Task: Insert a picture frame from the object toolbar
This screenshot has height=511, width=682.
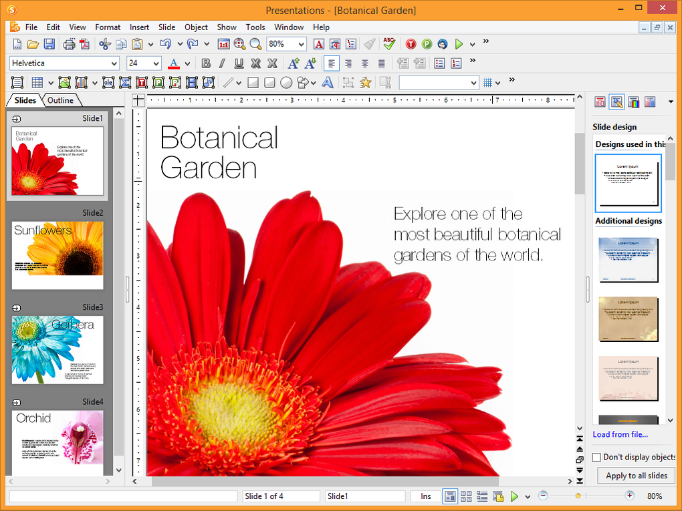Action: point(64,82)
